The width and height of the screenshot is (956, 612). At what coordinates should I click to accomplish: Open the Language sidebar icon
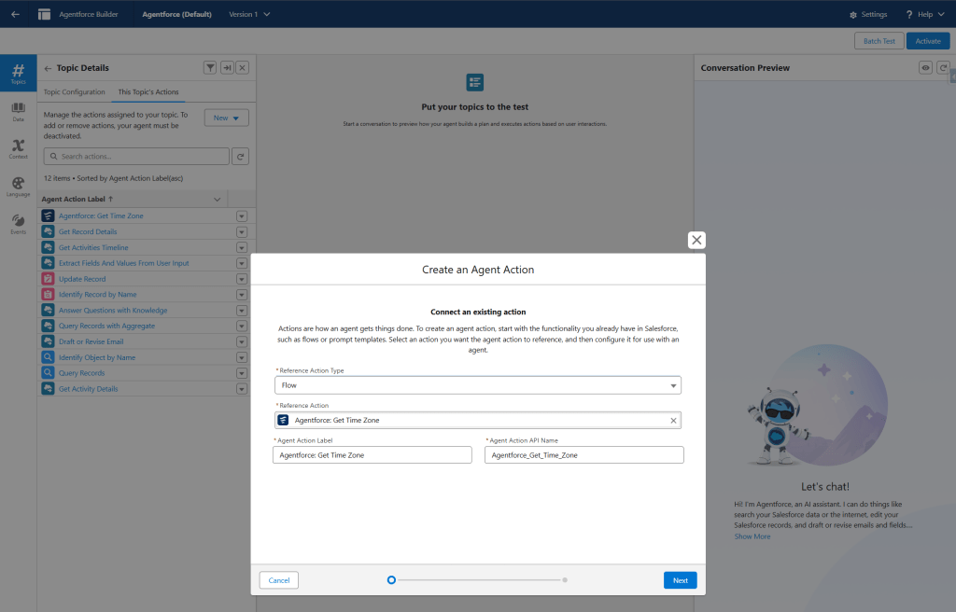click(x=18, y=186)
